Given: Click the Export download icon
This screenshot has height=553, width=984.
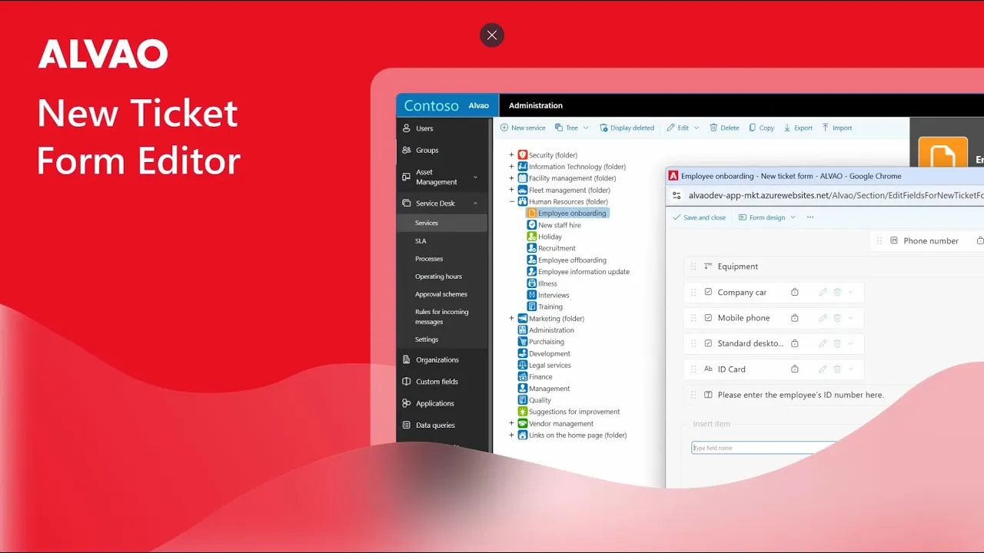Looking at the screenshot, I should click(787, 128).
